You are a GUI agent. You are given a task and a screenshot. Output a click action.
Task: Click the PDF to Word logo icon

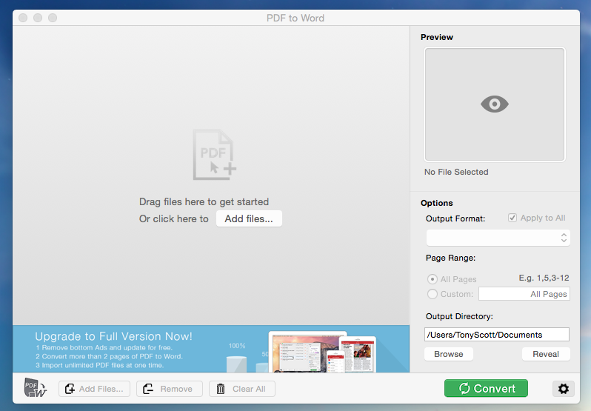point(36,387)
